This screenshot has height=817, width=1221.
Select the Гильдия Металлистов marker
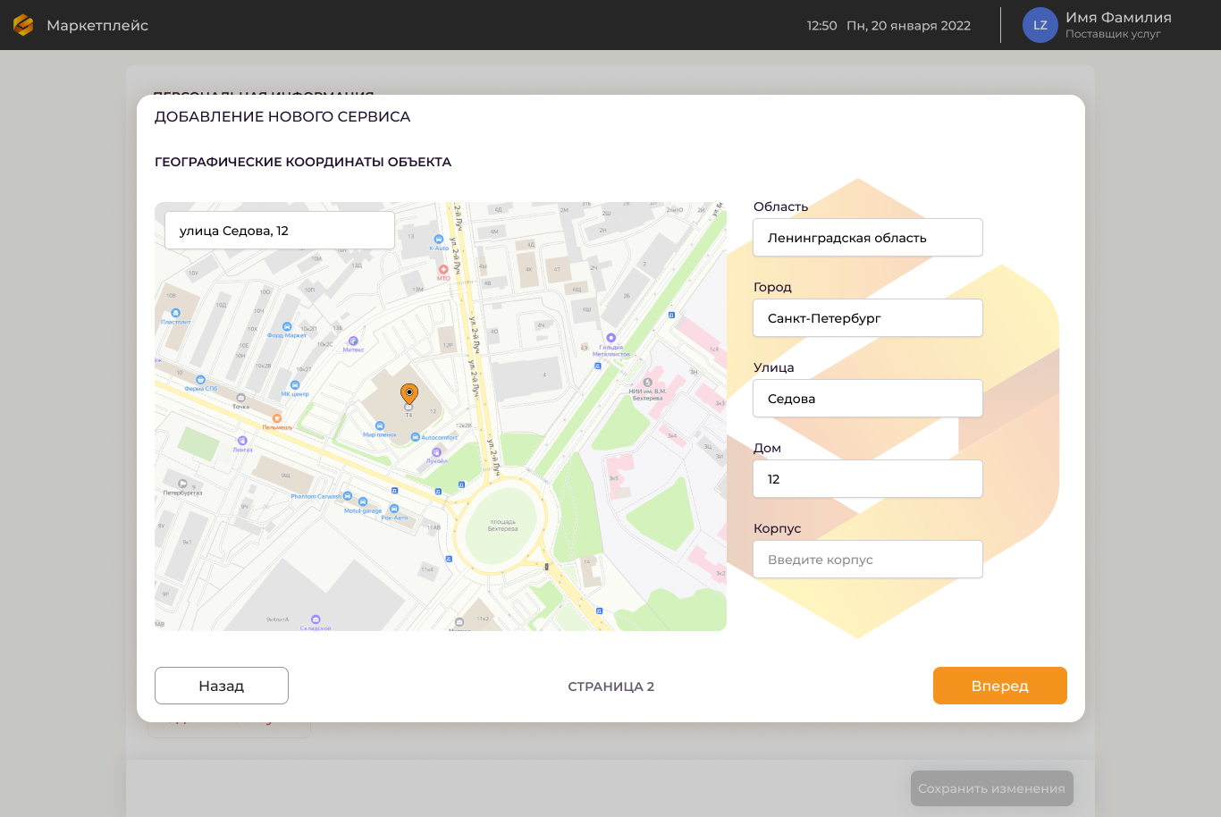[x=611, y=338]
